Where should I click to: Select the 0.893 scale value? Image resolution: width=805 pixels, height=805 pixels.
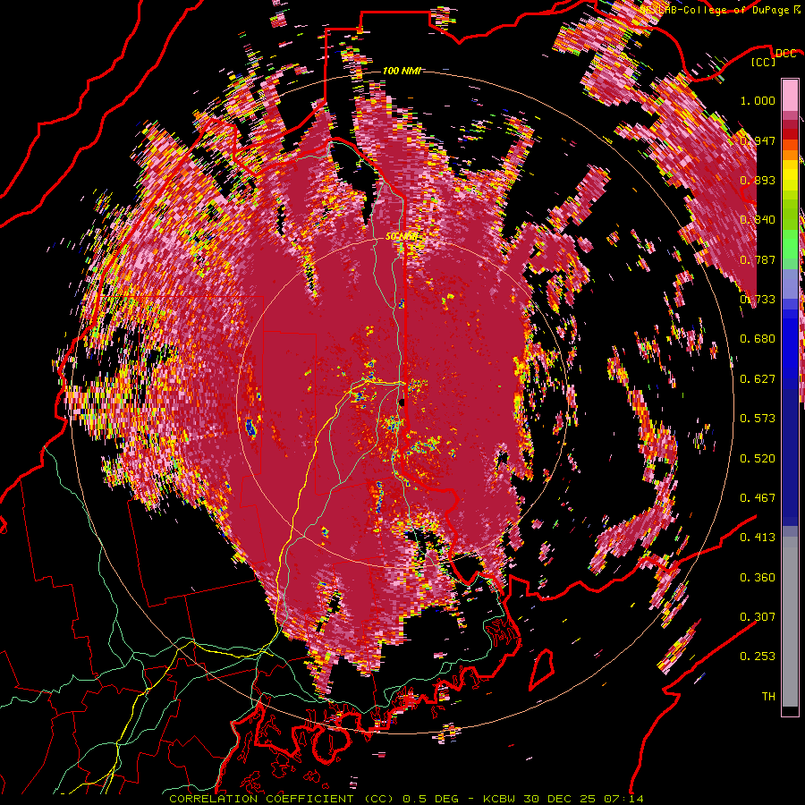(758, 180)
